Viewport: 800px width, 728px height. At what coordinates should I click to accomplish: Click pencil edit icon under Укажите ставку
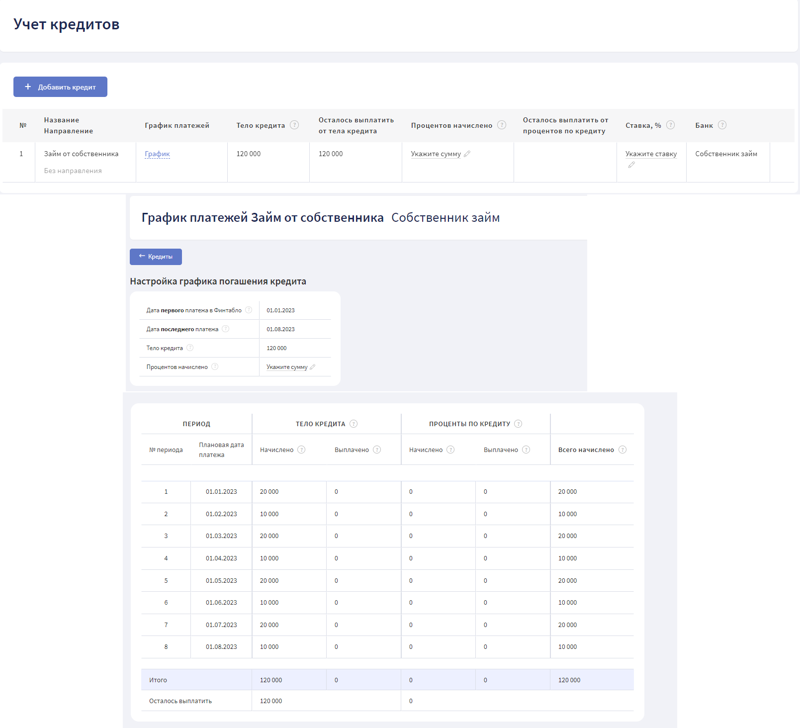tap(631, 165)
